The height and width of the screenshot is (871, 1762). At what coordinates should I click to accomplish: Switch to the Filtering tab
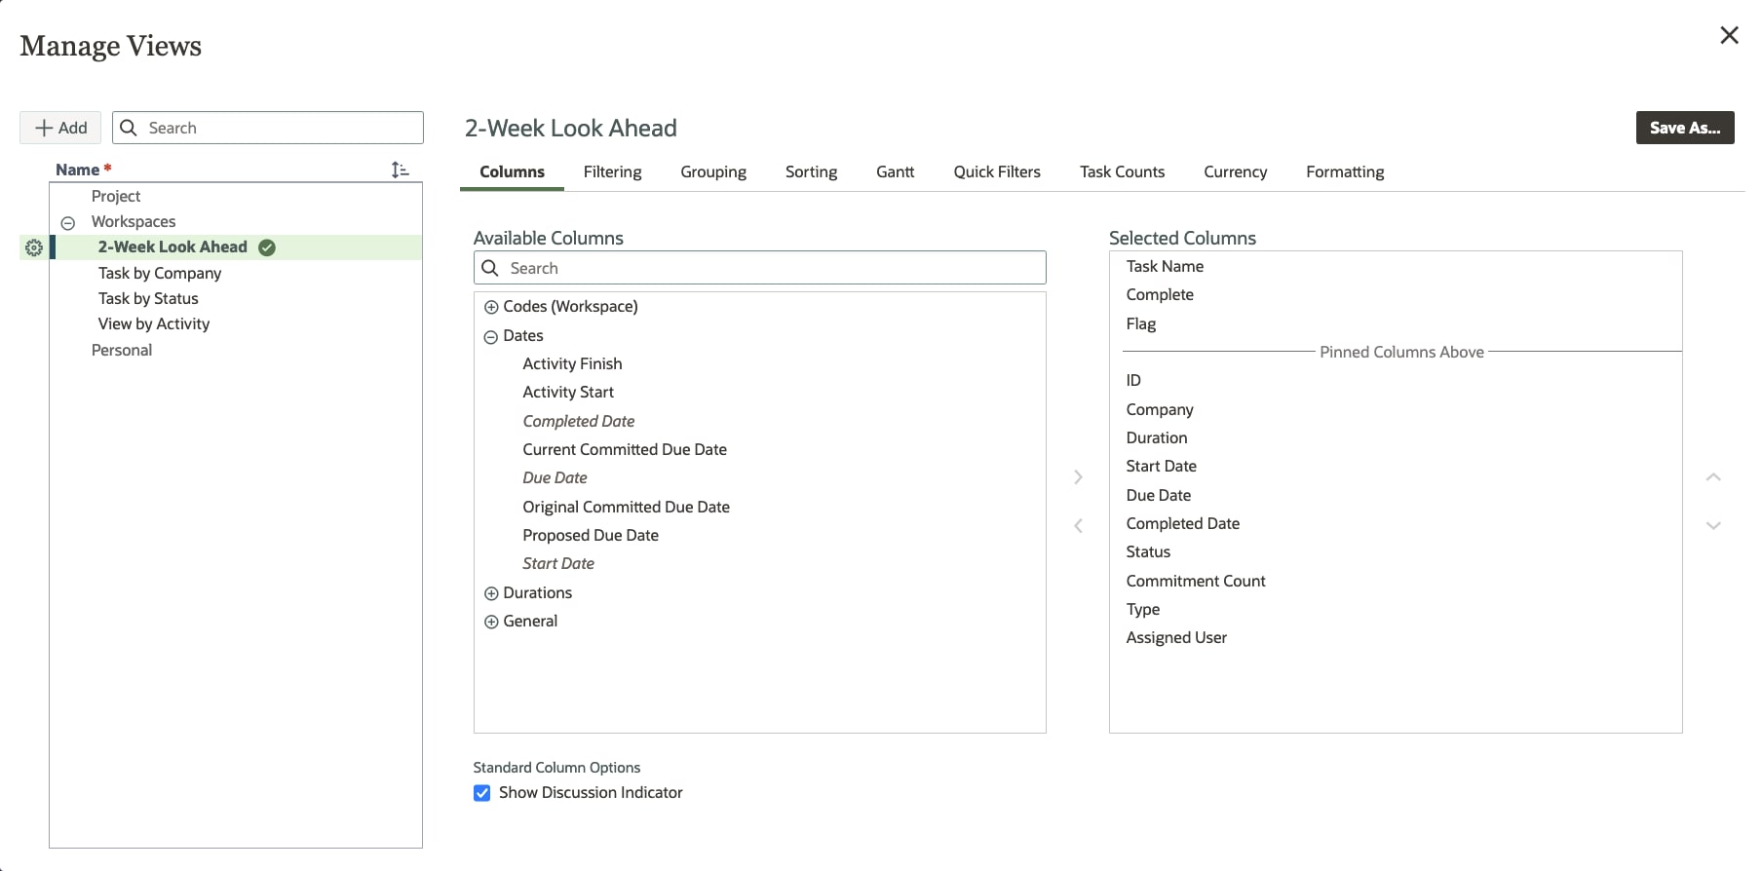coord(612,172)
